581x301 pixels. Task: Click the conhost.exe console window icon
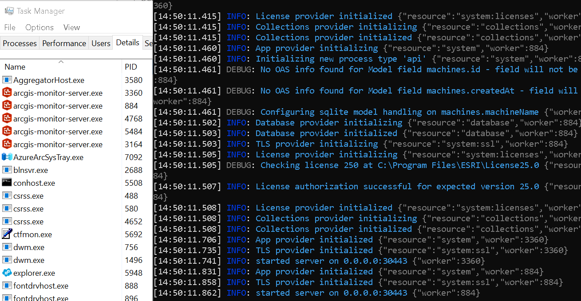tap(8, 183)
